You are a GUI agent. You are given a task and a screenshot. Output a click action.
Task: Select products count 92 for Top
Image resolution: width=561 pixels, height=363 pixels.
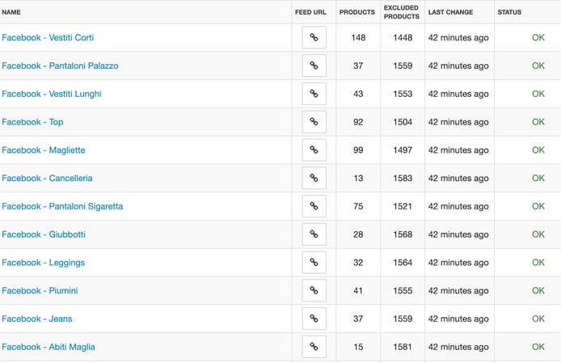[358, 122]
